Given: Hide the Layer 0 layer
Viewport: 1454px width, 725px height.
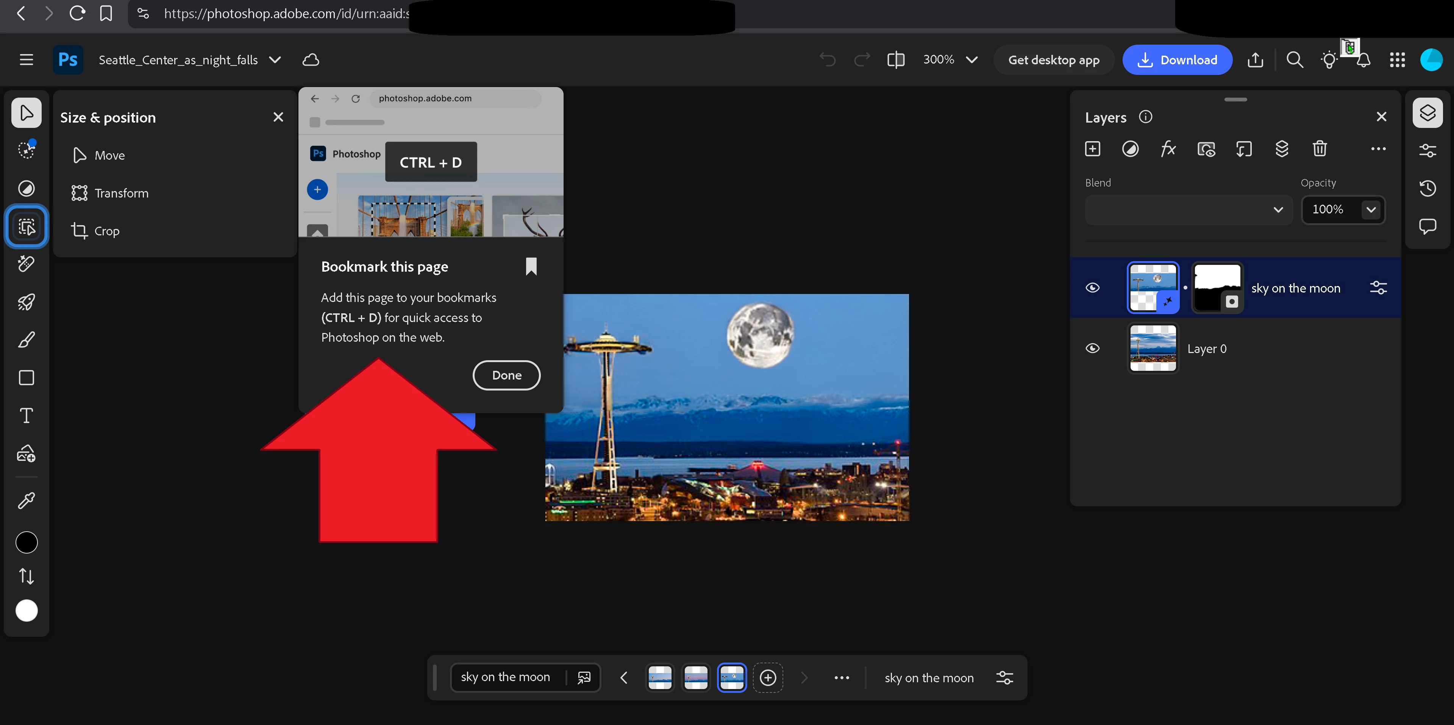Looking at the screenshot, I should click(x=1092, y=348).
